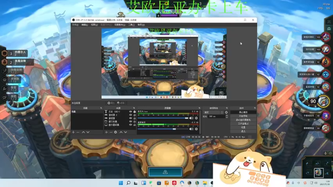Adjust the 桌面音频 volume slider
Image resolution: width=333 pixels, height=187 pixels.
pos(163,129)
